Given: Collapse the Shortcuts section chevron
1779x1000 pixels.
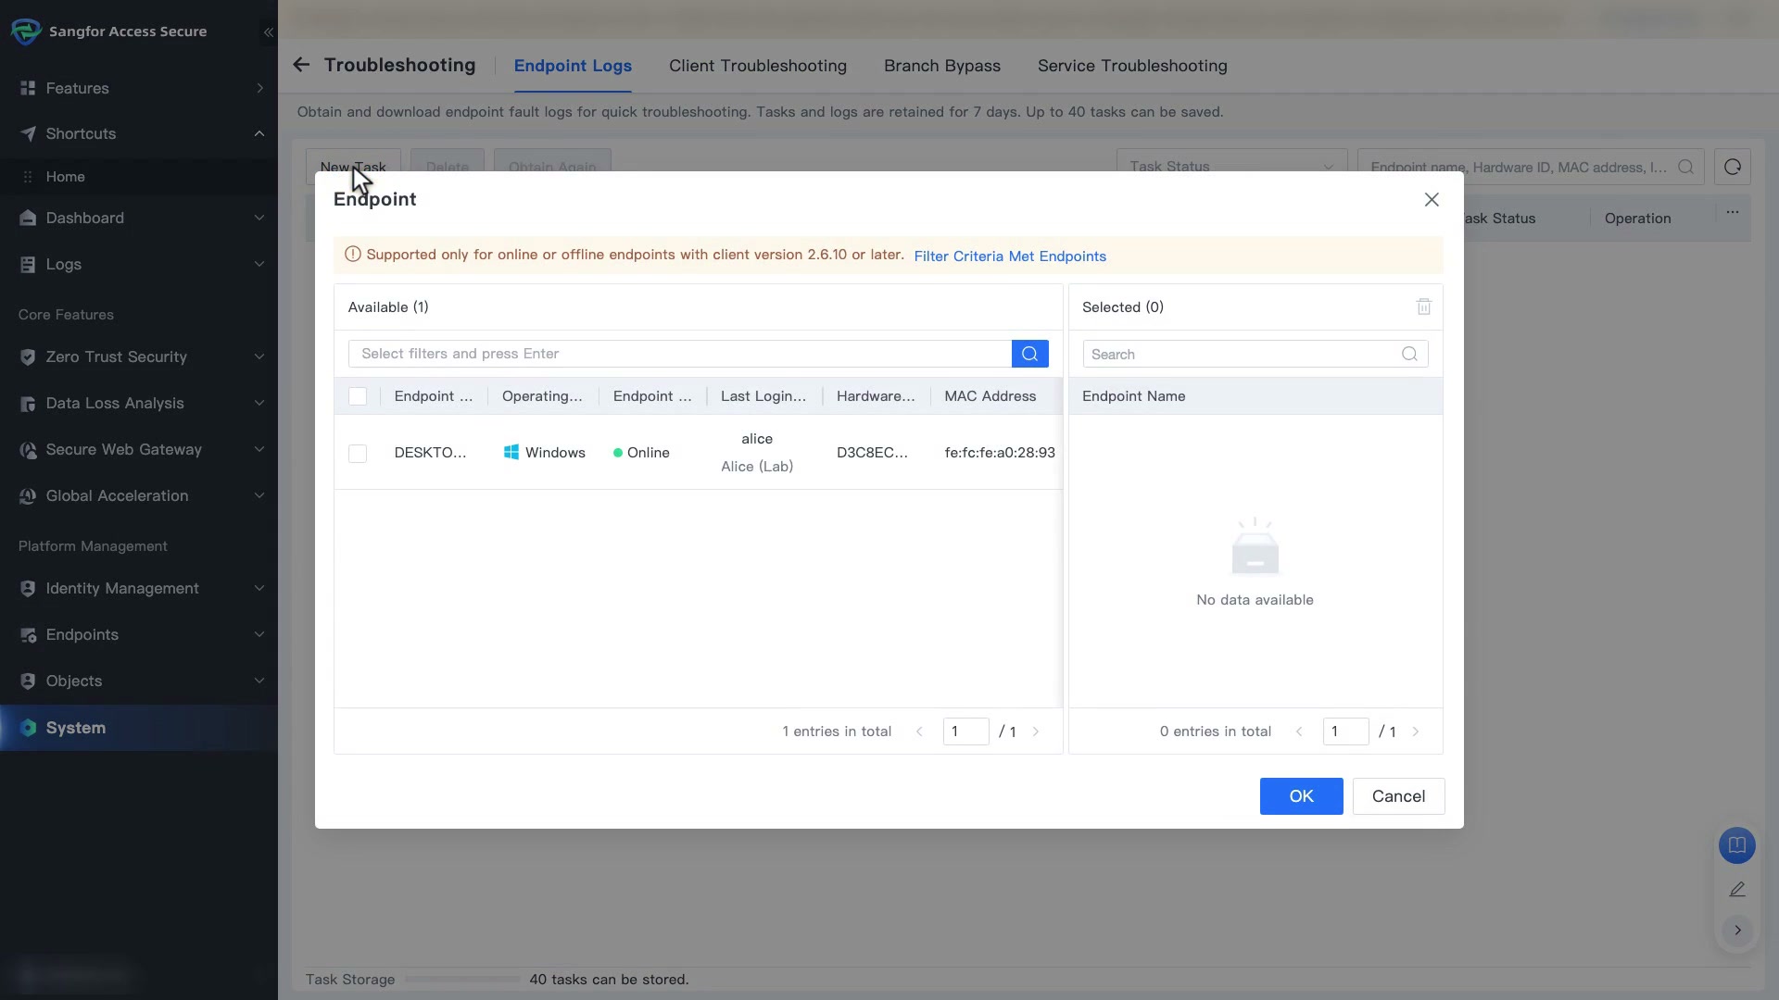Looking at the screenshot, I should [259, 133].
